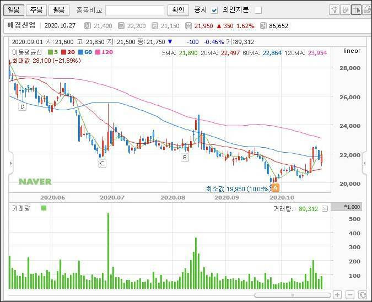Click the 이동평균선 moving average label
The image size is (372, 302).
pos(27,52)
